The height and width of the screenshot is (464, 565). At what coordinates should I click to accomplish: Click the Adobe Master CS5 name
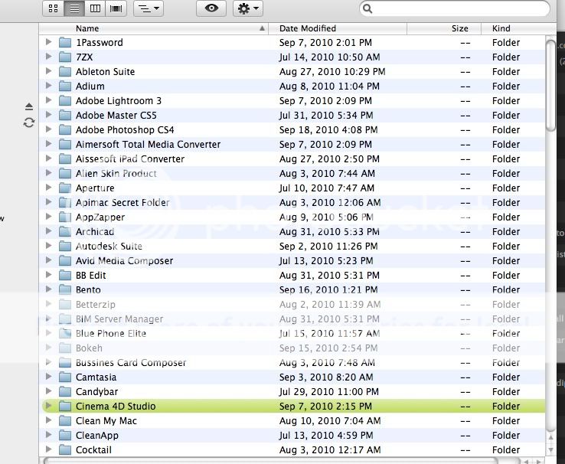coord(116,116)
